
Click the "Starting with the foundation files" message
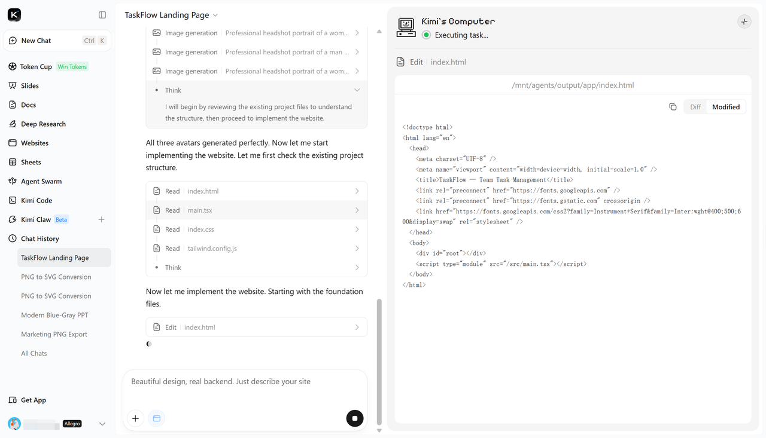254,298
